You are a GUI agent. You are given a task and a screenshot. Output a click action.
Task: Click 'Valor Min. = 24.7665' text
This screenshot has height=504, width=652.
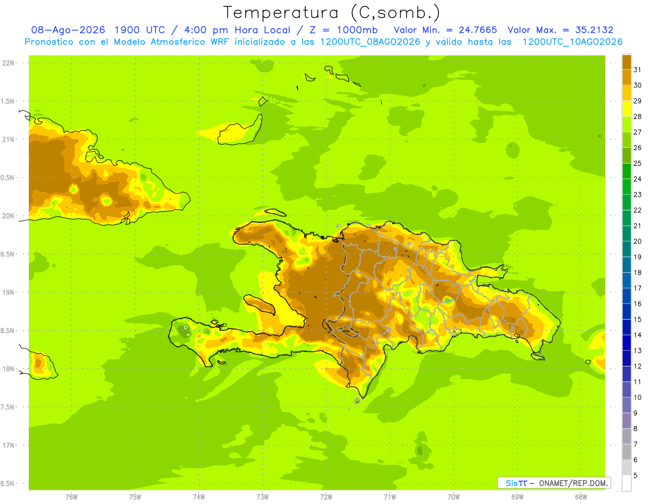click(x=446, y=30)
